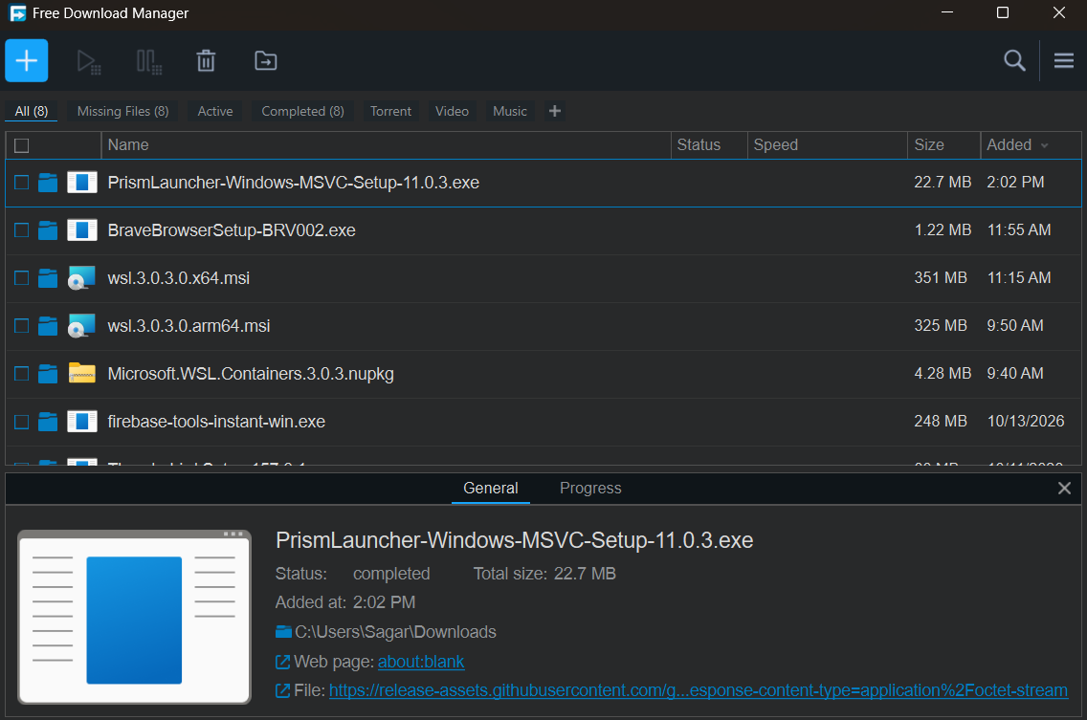The height and width of the screenshot is (720, 1087).
Task: Select wsl.3.0.3.0.arm64.msi row name
Action: pos(189,326)
